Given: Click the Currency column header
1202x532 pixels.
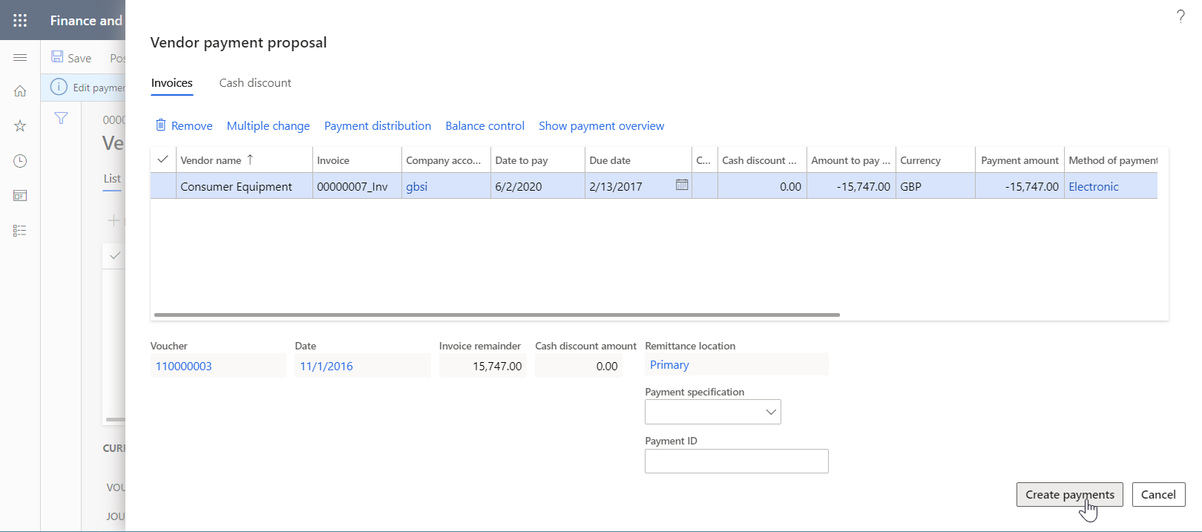Looking at the screenshot, I should (x=936, y=160).
